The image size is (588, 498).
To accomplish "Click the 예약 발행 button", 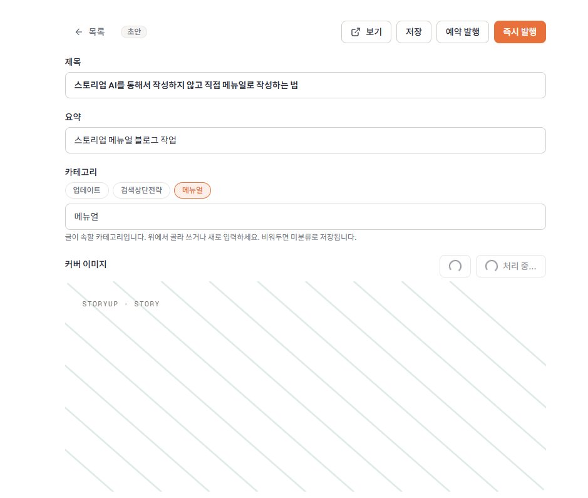I will click(462, 32).
